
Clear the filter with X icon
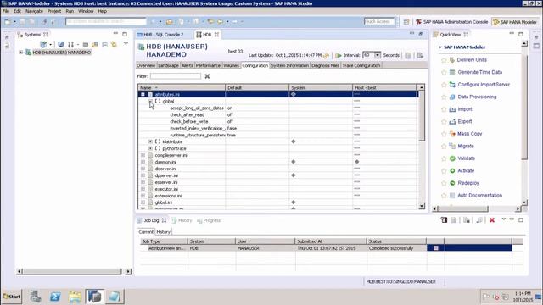207,76
